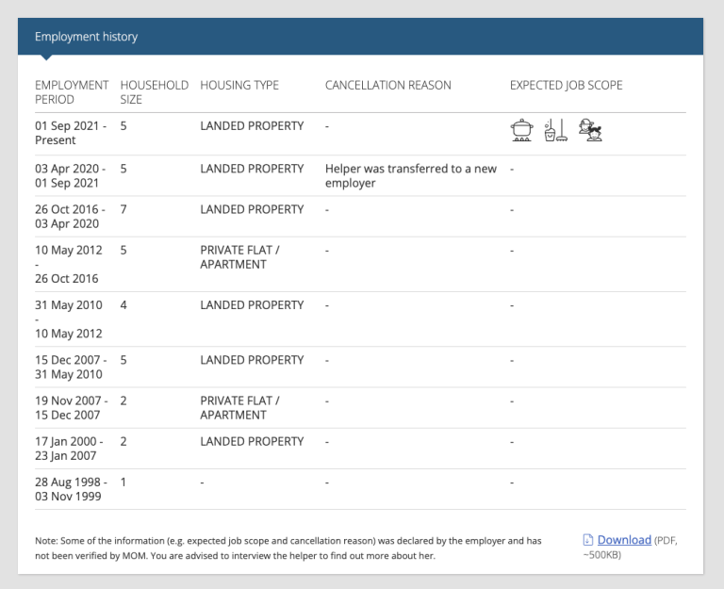Image resolution: width=724 pixels, height=589 pixels.
Task: Select the 26 Oct 2016 - 03 Apr 2020 period
Action: [x=70, y=217]
